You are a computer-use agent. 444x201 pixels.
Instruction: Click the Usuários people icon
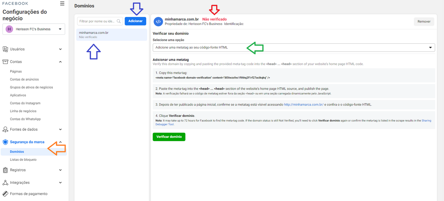(5, 49)
